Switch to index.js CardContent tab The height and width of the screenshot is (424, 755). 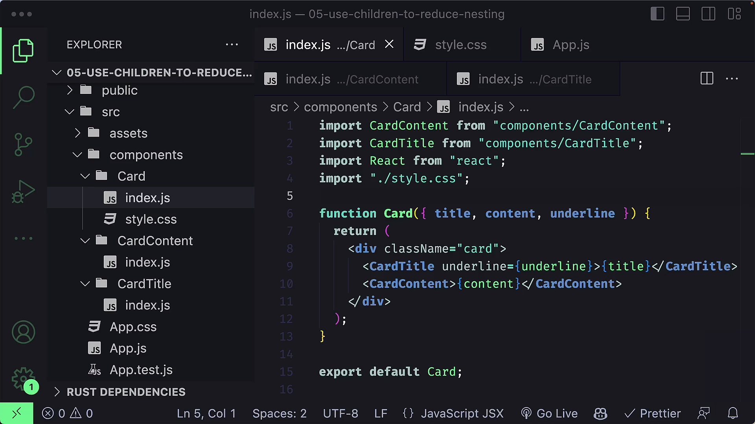pos(351,79)
